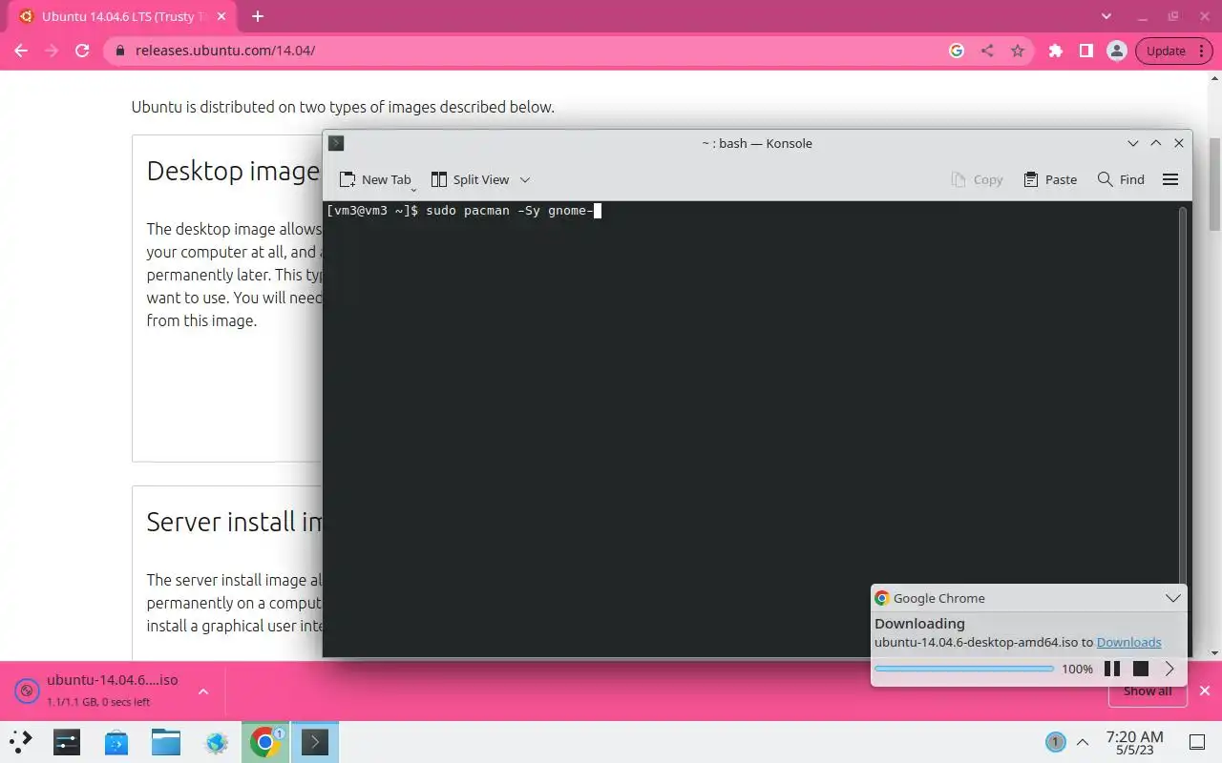Click Copy in Konsole toolbar
The width and height of the screenshot is (1222, 763).
pos(977,179)
